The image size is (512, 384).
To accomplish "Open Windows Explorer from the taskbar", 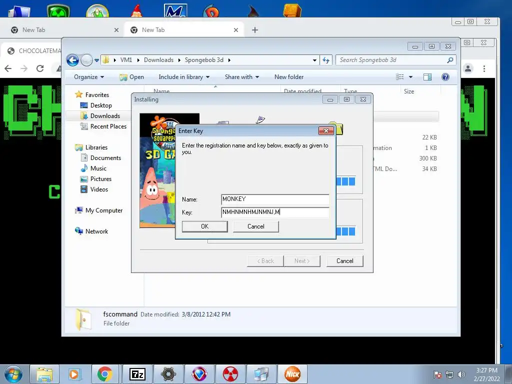I will (x=44, y=374).
